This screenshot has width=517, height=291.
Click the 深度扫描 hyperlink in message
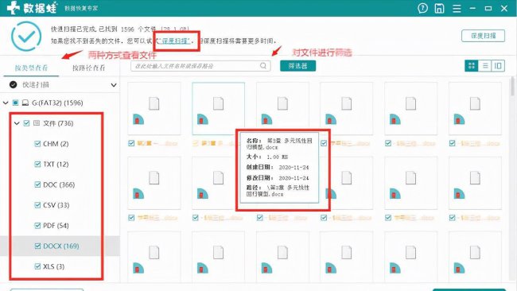coord(176,41)
